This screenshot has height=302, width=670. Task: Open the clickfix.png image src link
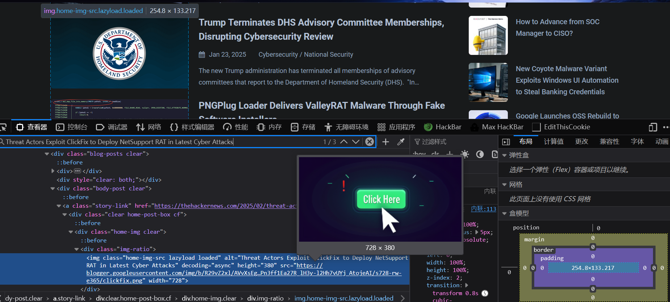point(244,273)
